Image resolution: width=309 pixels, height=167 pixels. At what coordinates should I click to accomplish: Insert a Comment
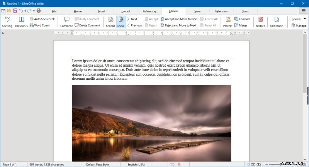click(x=66, y=22)
